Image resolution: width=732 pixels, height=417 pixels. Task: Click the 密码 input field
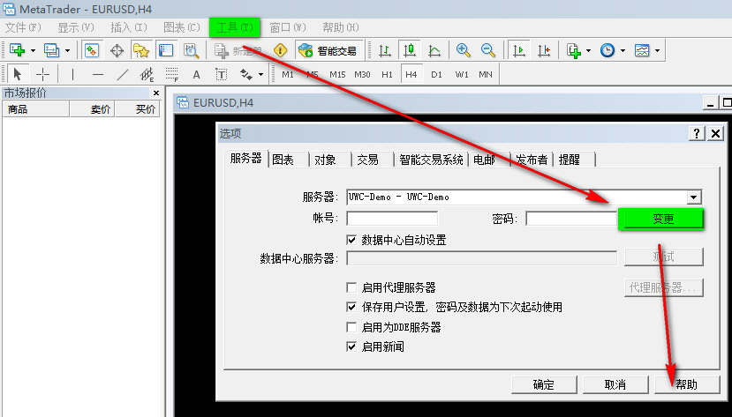(x=571, y=218)
